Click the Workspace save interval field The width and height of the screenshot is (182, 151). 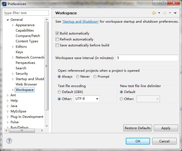pyautogui.click(x=147, y=58)
